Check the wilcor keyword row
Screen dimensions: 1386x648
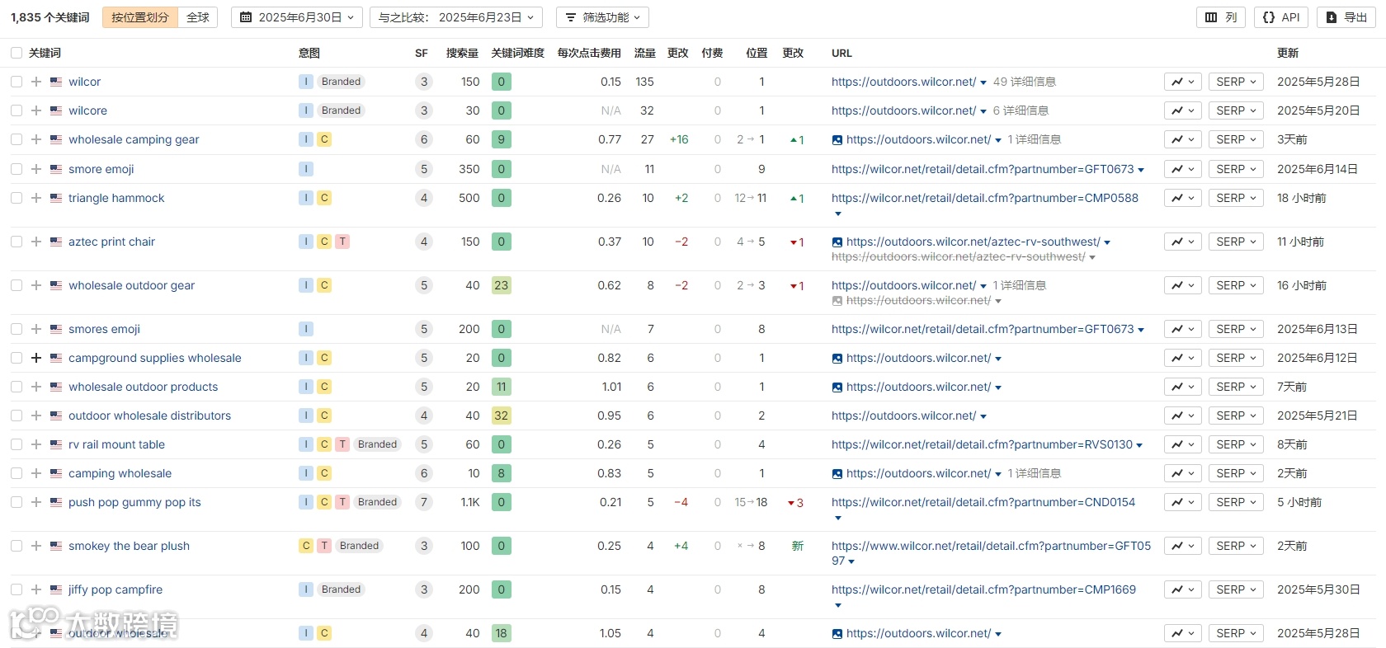coord(16,82)
